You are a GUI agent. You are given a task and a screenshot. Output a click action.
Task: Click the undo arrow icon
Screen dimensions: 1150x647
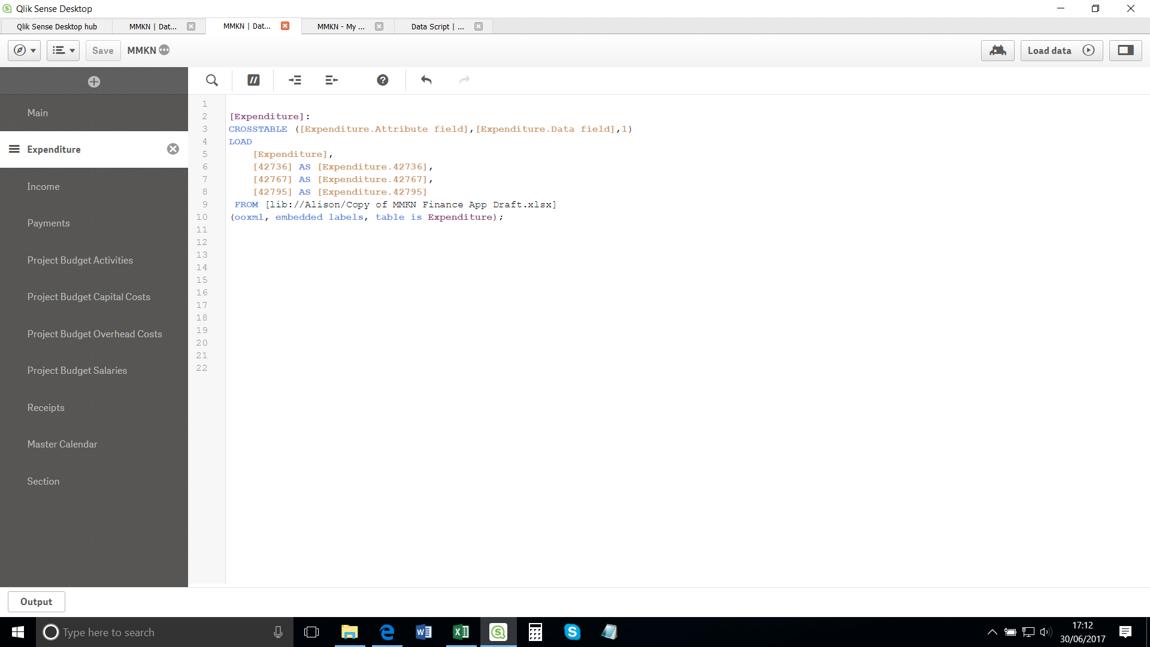[426, 80]
